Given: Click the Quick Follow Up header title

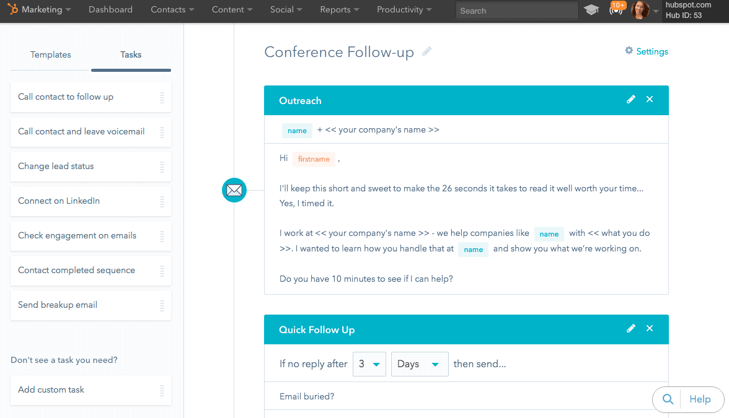Looking at the screenshot, I should tap(317, 329).
